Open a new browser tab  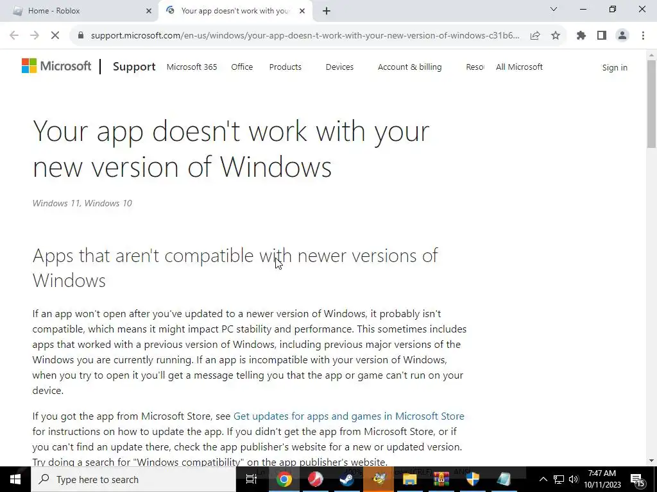(x=327, y=11)
